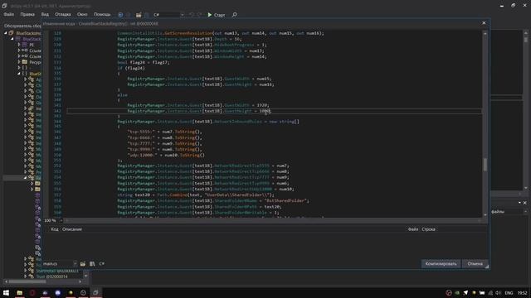Click the Описание column header
Screen dimensions: 531x298
72,229
